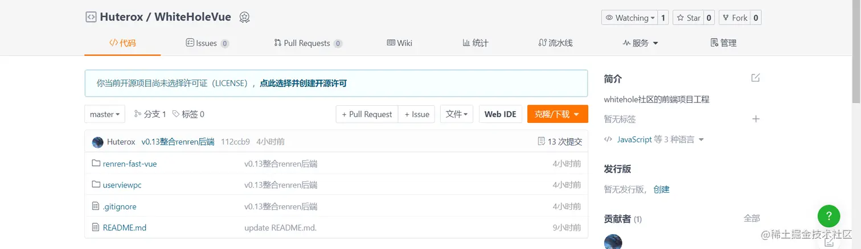This screenshot has width=861, height=249.
Task: View tags via 标签 0
Action: (x=188, y=114)
